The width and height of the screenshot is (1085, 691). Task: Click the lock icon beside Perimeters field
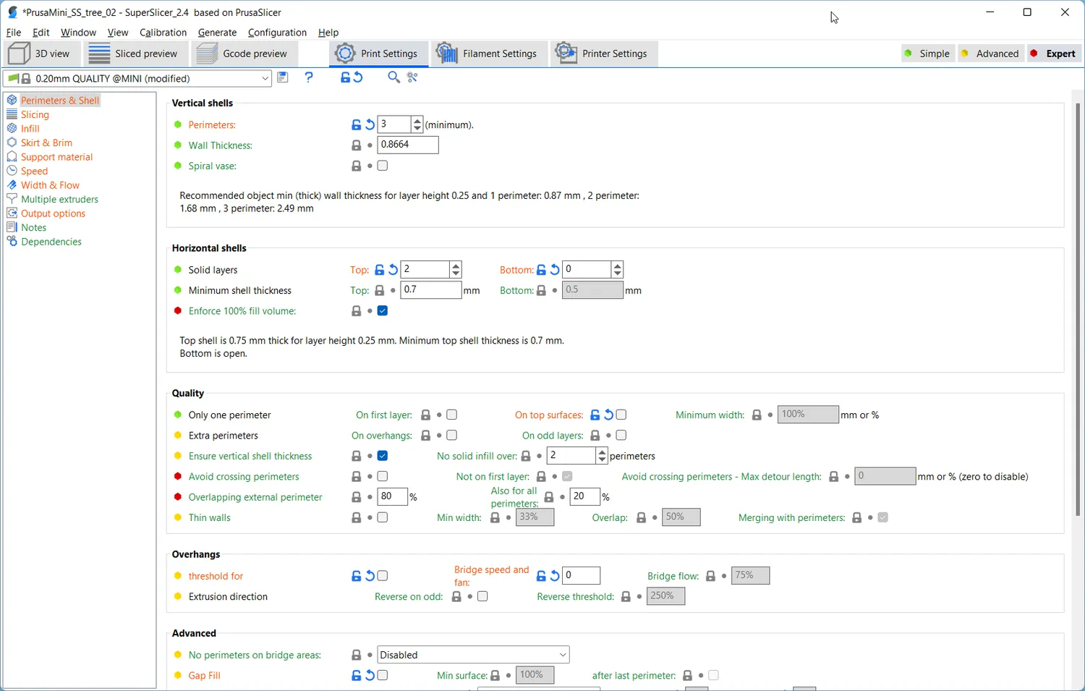(356, 124)
